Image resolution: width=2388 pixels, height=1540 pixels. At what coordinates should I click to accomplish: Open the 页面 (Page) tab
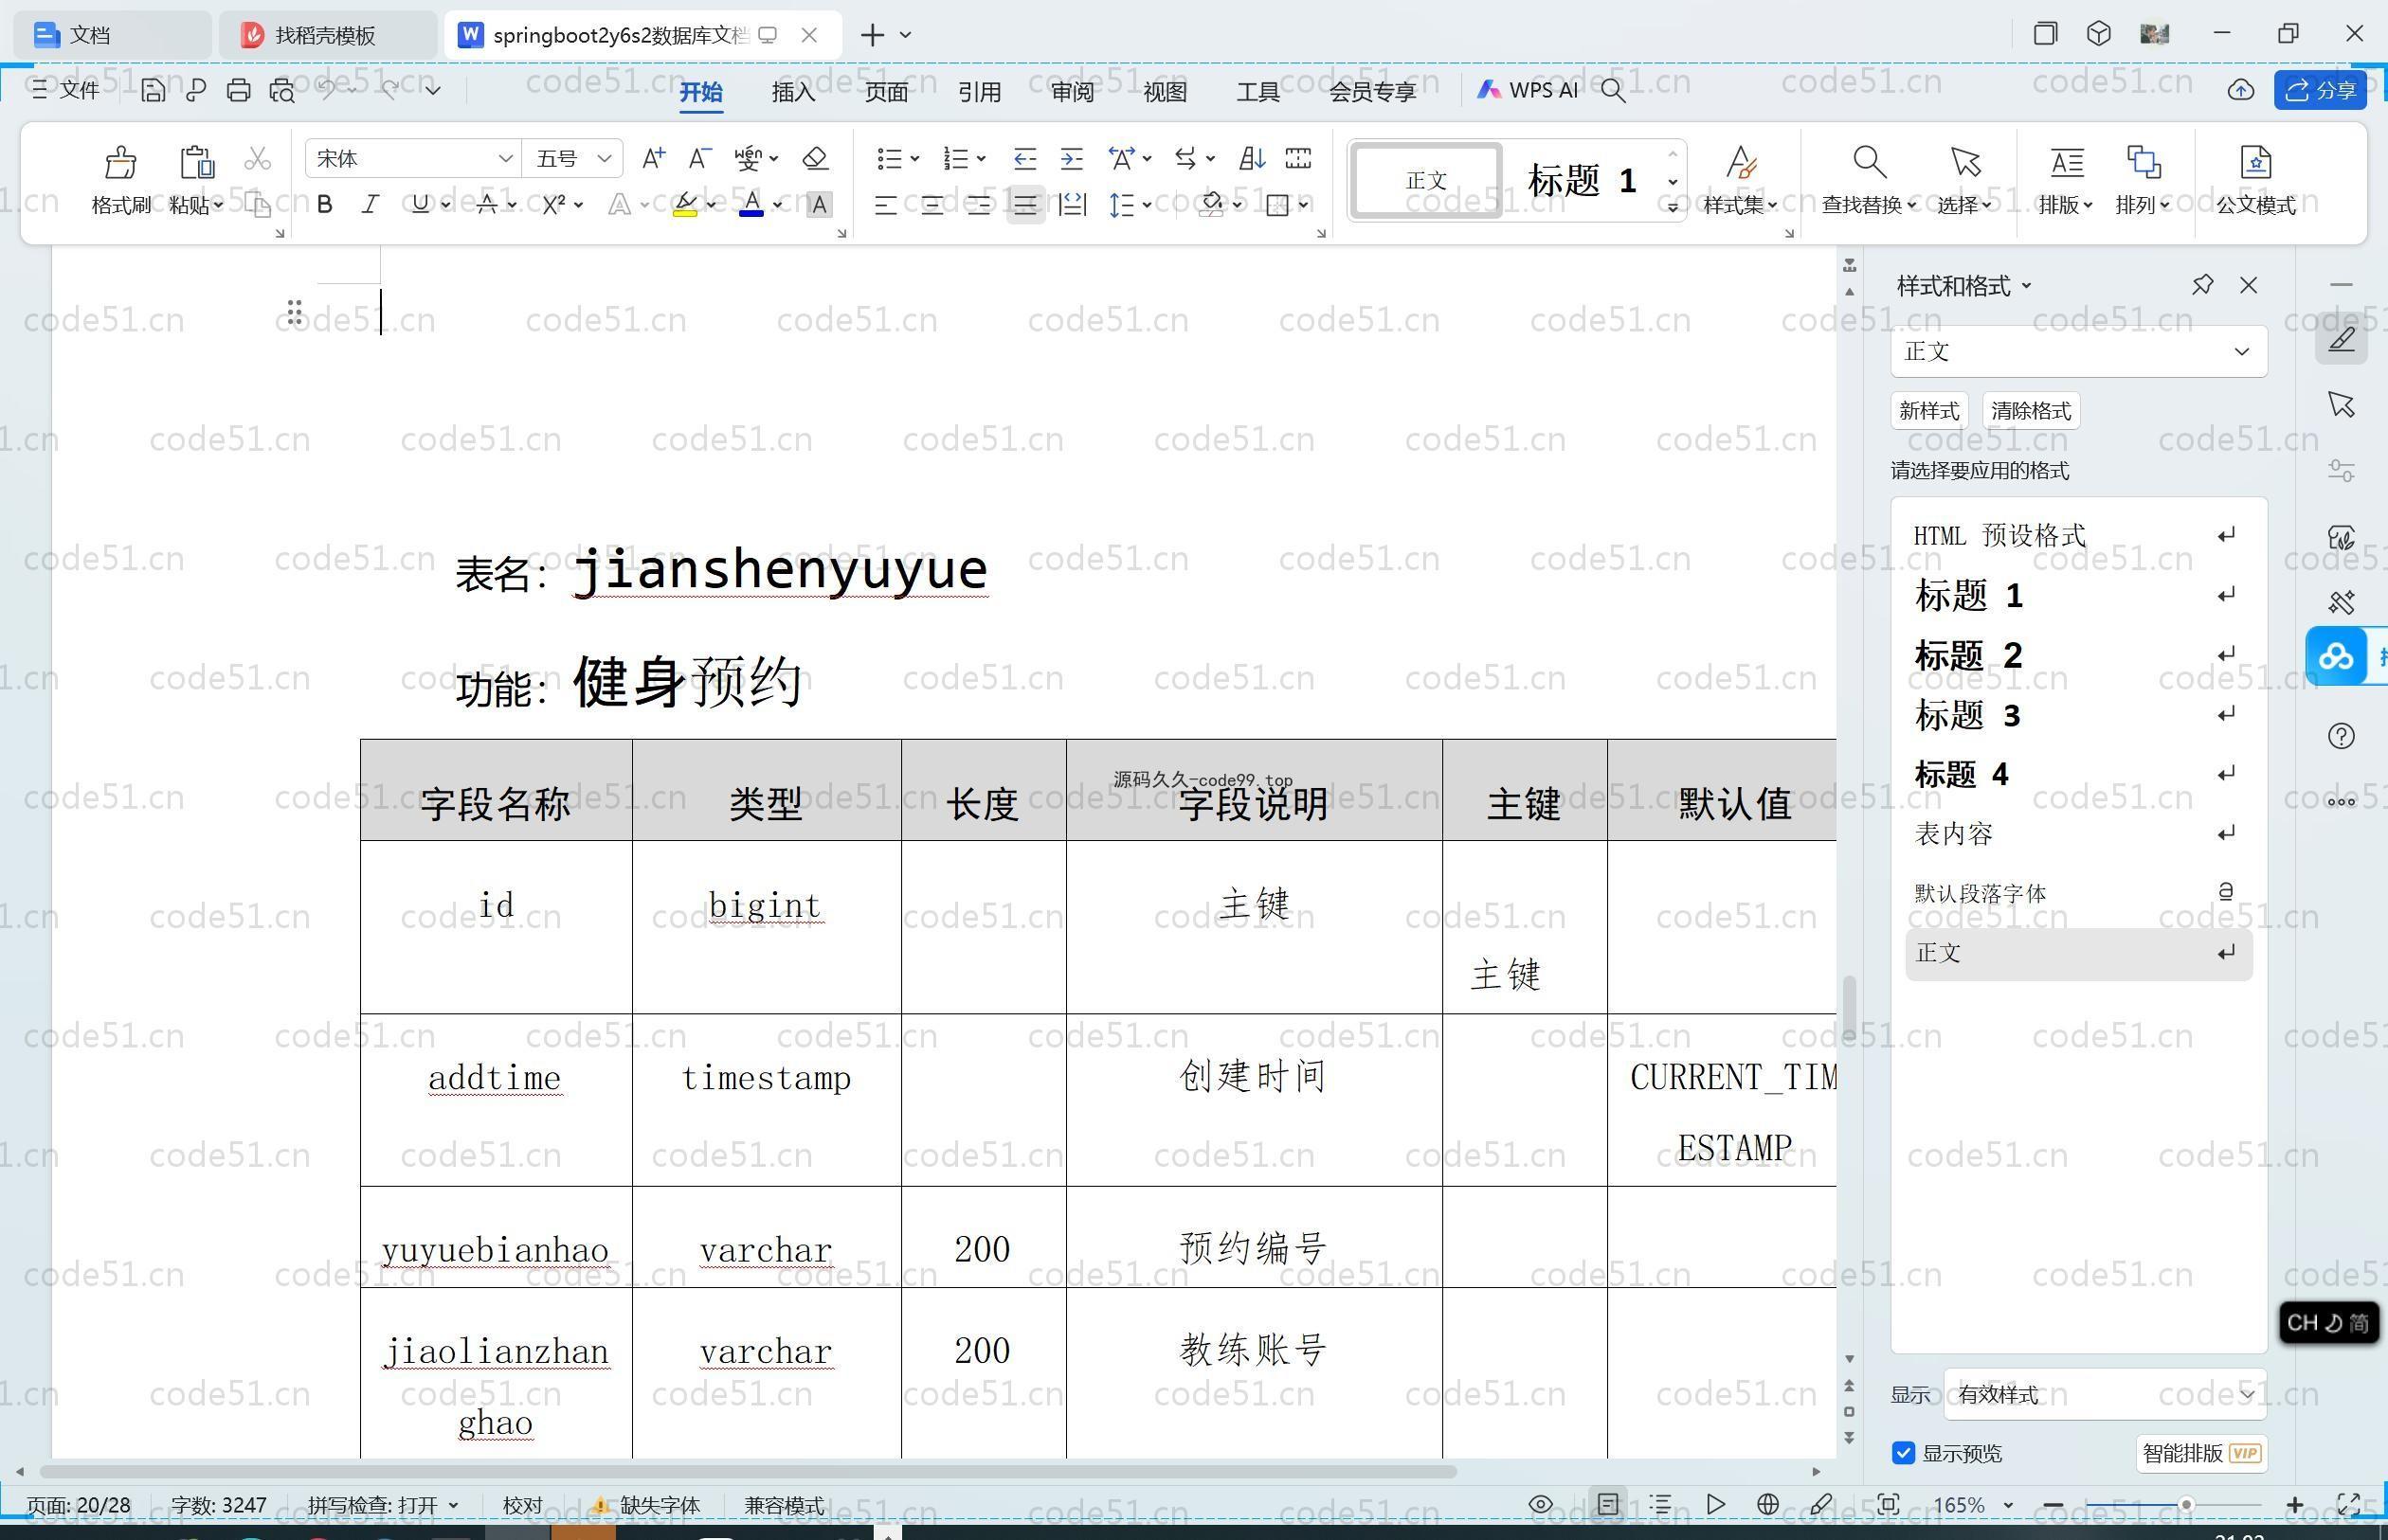pos(886,92)
